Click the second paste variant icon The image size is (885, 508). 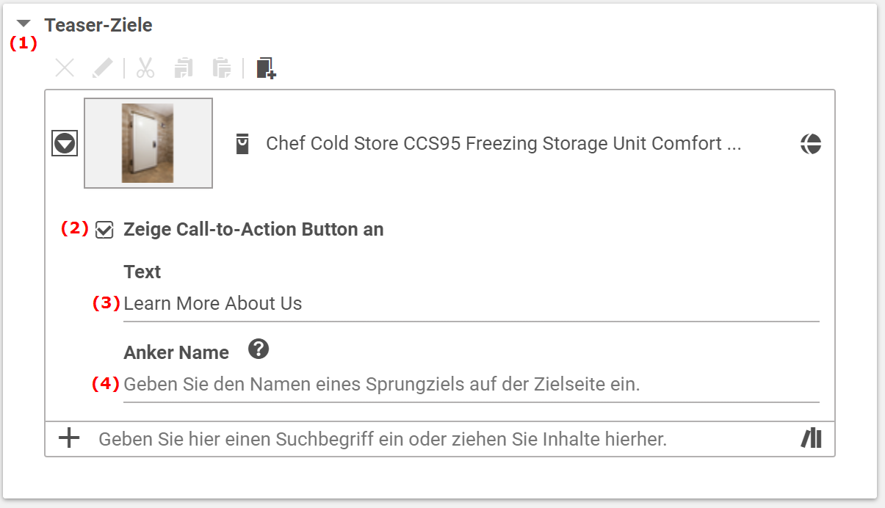[x=222, y=68]
